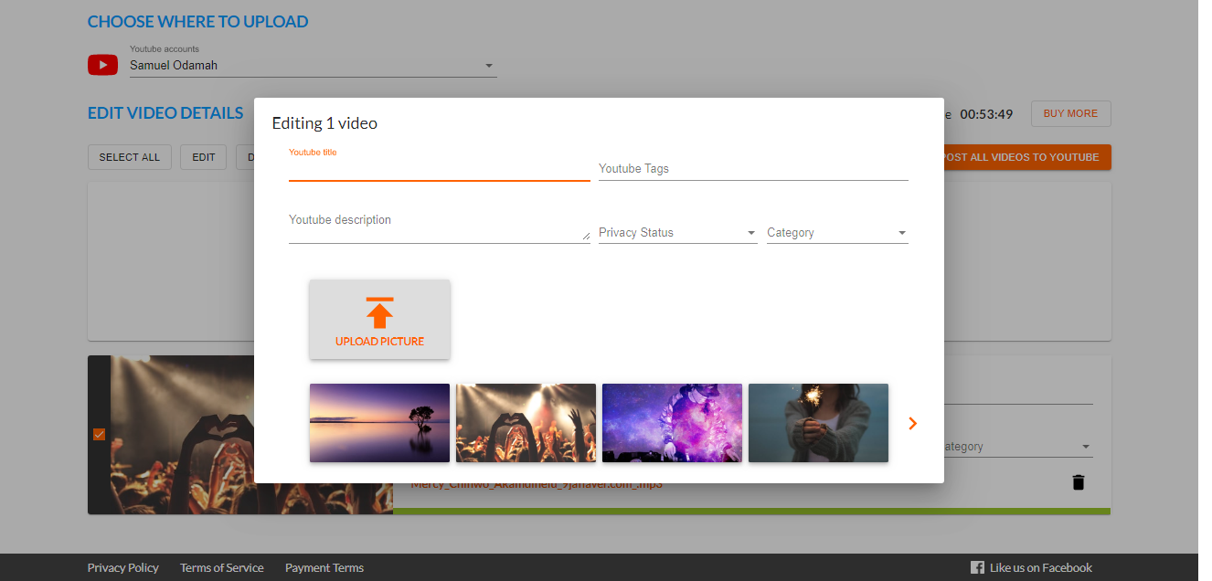
Task: Click the EDIT button
Action: [203, 157]
